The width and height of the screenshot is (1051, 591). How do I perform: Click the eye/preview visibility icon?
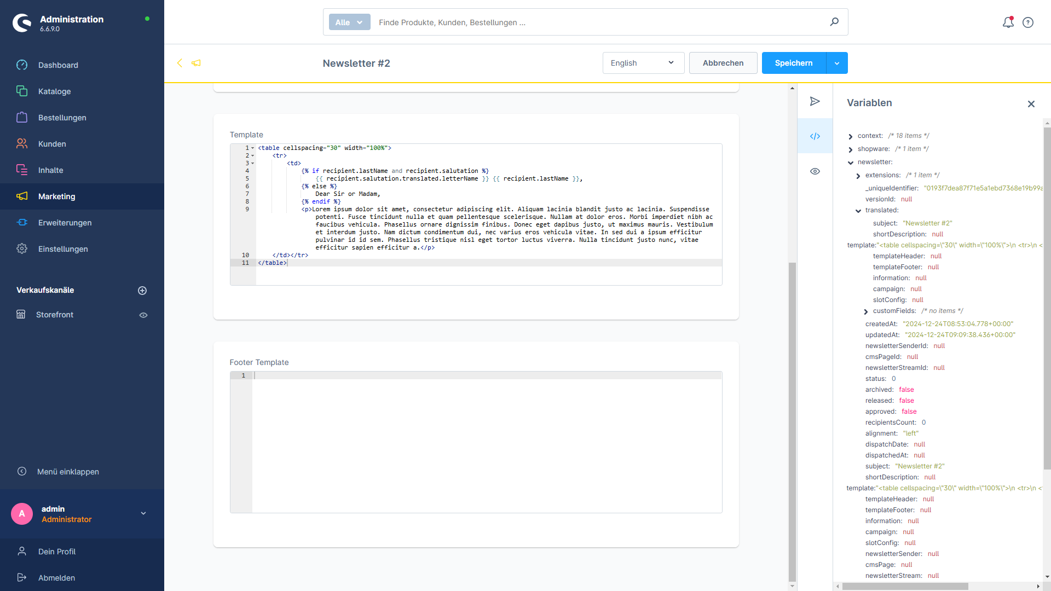click(815, 171)
